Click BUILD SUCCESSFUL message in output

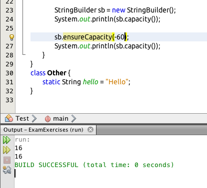tap(94, 165)
